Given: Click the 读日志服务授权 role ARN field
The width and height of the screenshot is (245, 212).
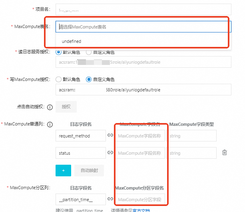Looking at the screenshot, I should 143,62.
